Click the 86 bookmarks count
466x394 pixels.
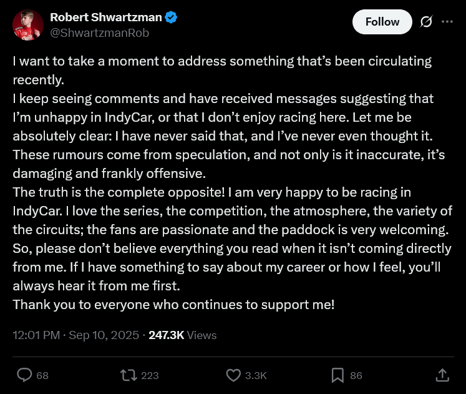pos(356,375)
